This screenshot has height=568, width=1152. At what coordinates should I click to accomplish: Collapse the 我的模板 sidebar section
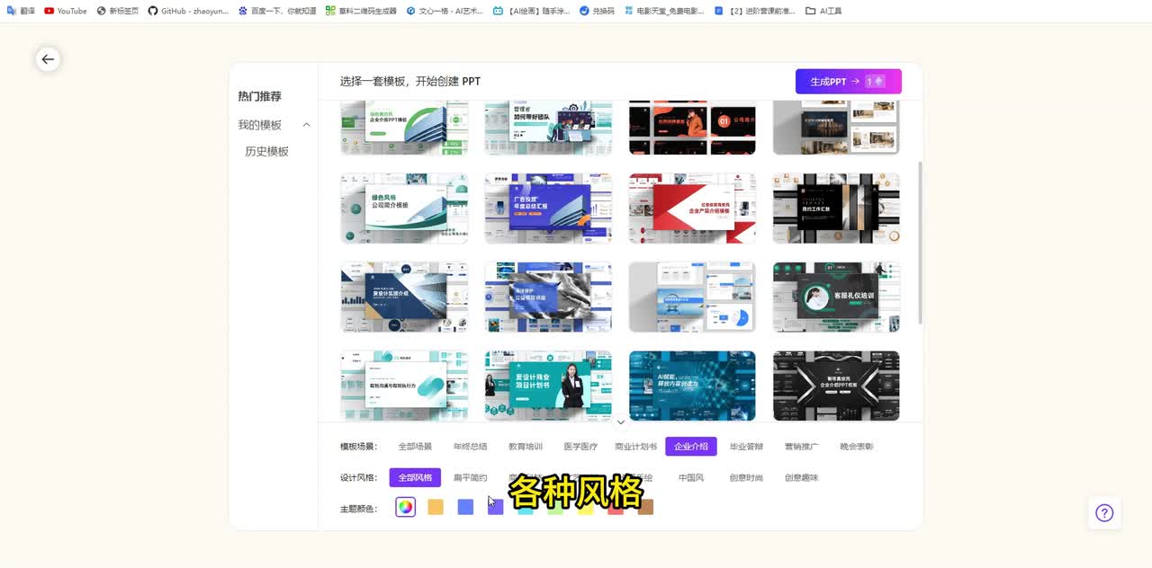tap(306, 125)
